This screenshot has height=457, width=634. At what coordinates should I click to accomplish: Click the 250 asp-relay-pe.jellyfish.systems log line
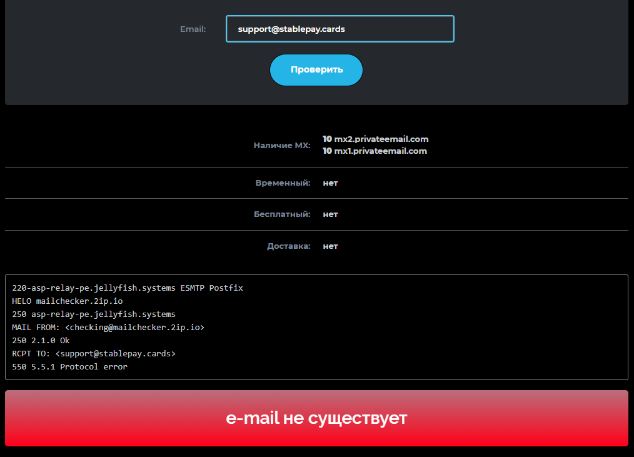coord(93,314)
